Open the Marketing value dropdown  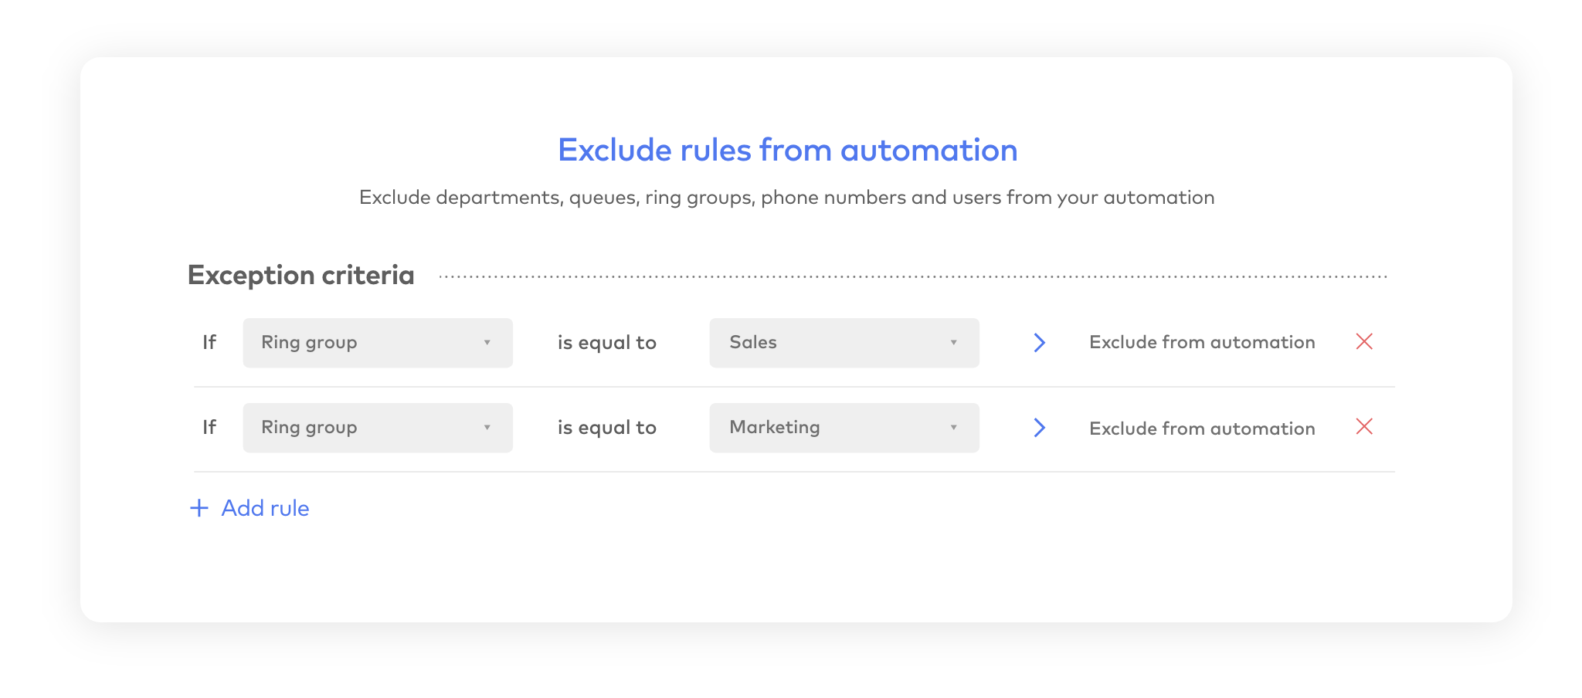click(844, 428)
